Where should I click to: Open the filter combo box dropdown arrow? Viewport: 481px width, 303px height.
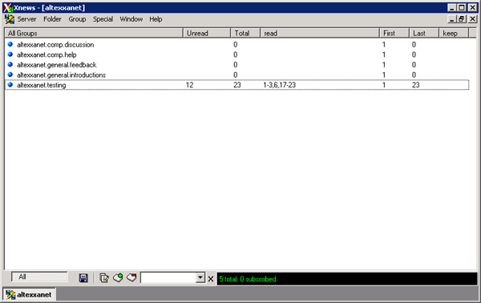tap(200, 278)
